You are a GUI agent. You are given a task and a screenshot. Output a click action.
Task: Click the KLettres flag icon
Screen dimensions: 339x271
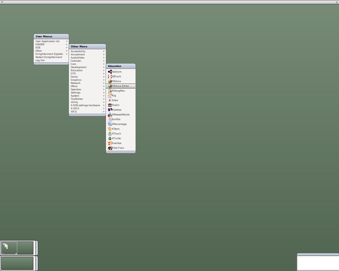pos(110,110)
